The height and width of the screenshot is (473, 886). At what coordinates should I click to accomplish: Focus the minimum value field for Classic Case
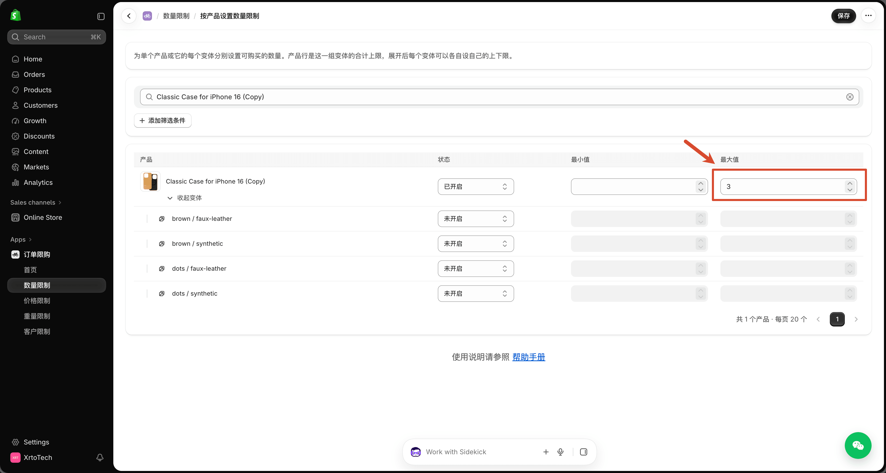[639, 186]
